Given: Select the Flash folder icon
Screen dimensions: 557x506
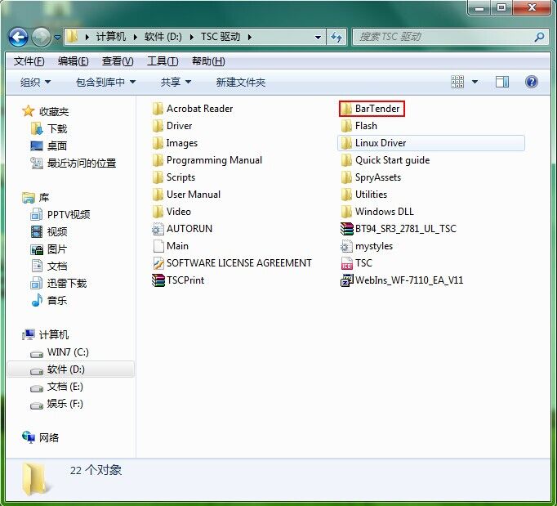Looking at the screenshot, I should (x=346, y=126).
